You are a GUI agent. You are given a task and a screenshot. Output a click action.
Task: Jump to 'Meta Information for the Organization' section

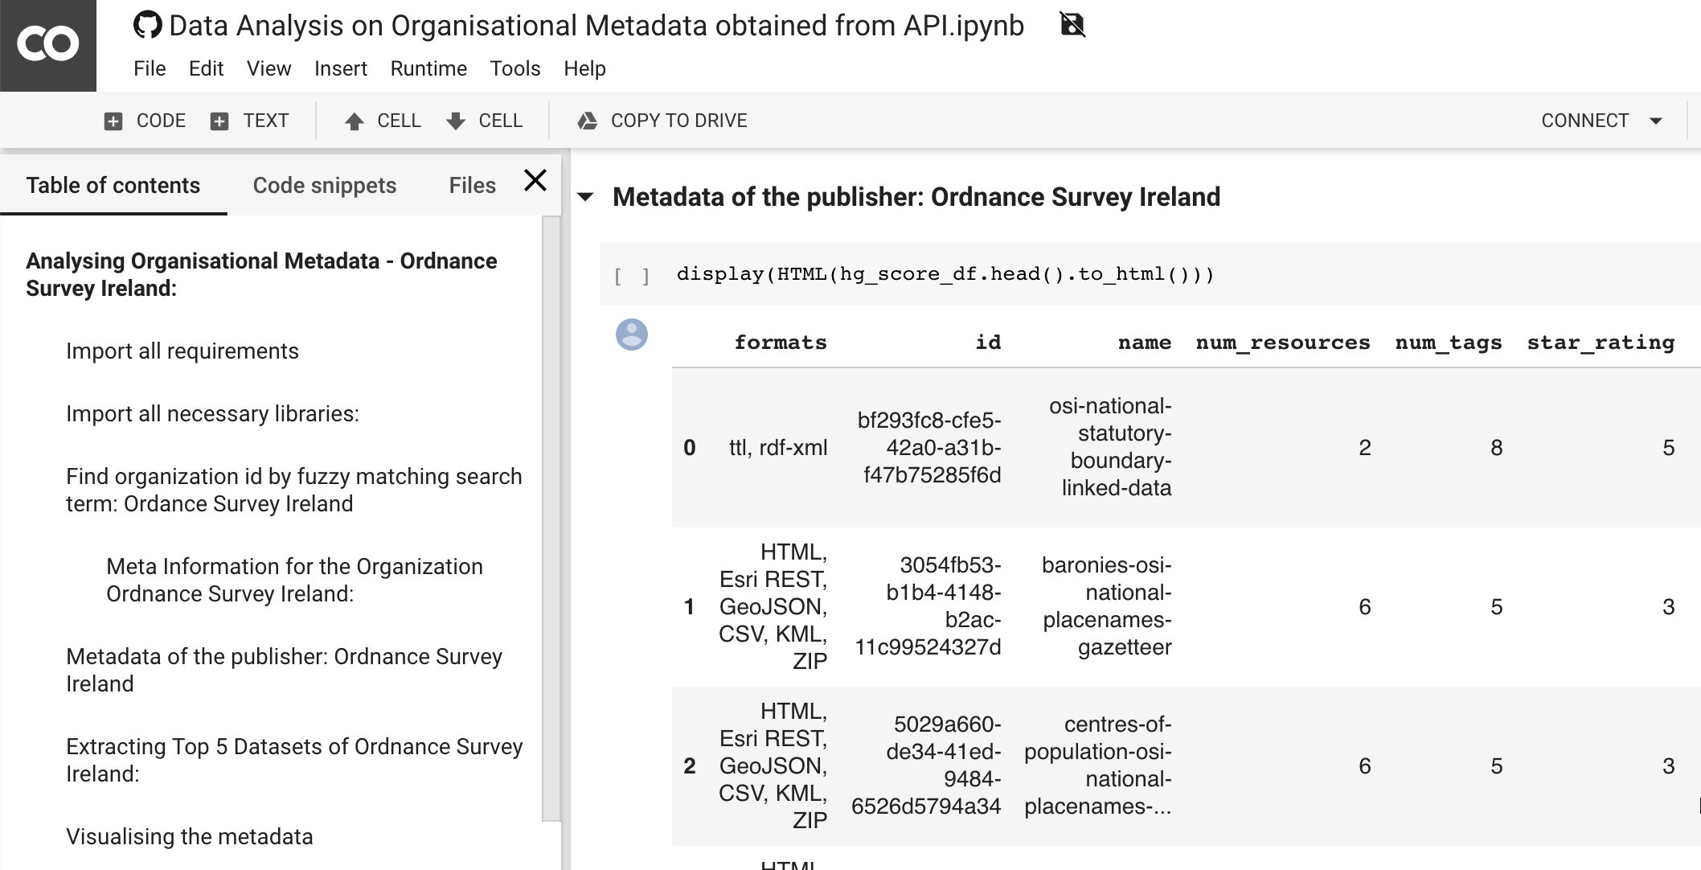(294, 580)
